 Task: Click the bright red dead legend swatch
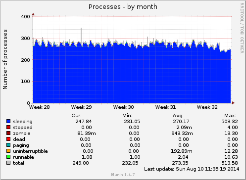pos(8,139)
